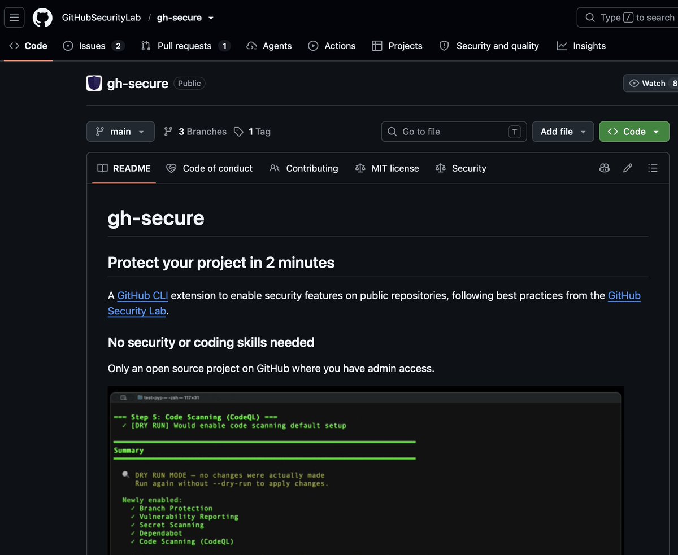
Task: Select the MIT license tab
Action: pyautogui.click(x=387, y=168)
